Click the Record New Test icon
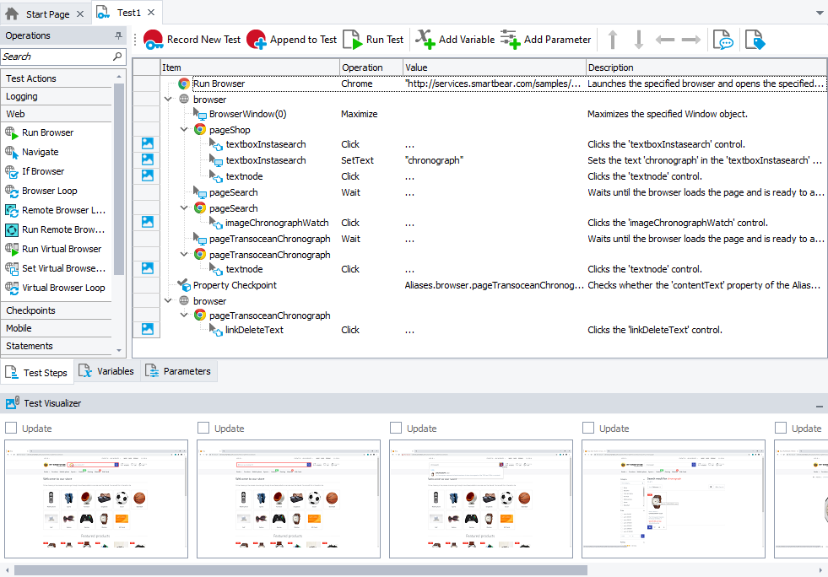828x577 pixels. (153, 40)
